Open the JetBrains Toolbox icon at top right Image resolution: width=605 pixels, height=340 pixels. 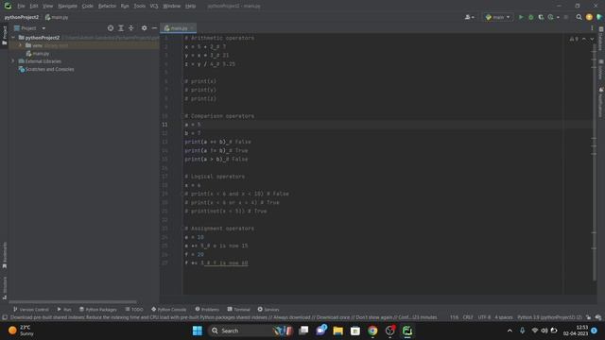click(599, 17)
